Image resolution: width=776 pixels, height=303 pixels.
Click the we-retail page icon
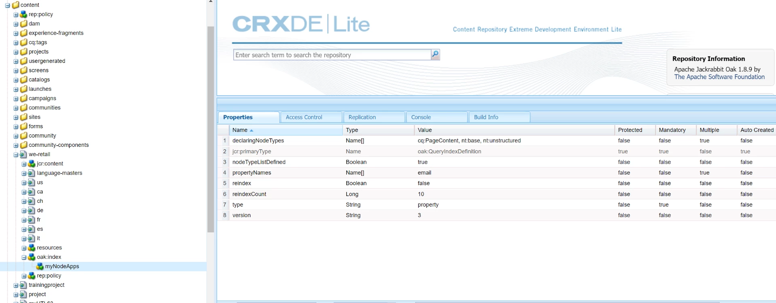coord(23,154)
